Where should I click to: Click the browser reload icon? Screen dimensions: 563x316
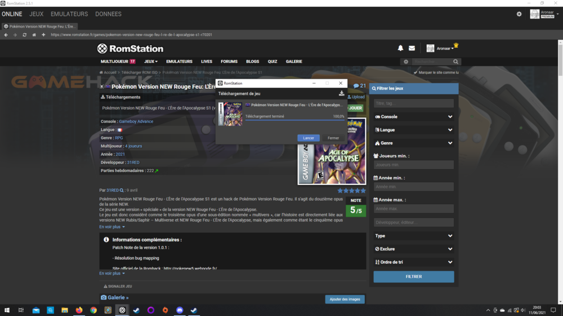click(x=24, y=35)
